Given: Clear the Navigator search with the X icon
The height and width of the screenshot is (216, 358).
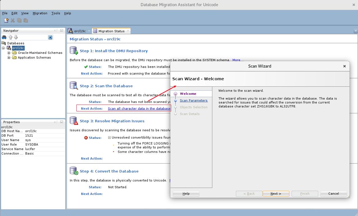Looking at the screenshot, I should pos(50,37).
